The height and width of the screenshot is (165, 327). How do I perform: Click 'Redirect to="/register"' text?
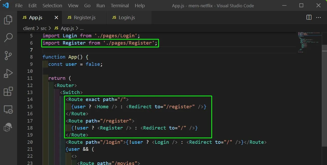(x=162, y=106)
